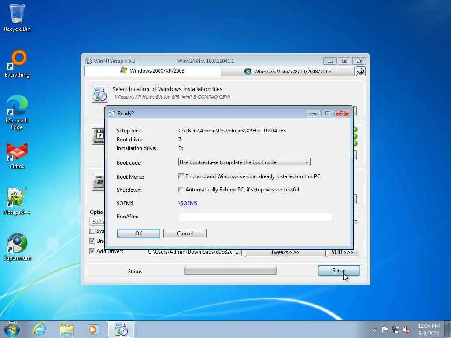Close the Ready? dialog
This screenshot has width=451, height=338.
tap(342, 113)
